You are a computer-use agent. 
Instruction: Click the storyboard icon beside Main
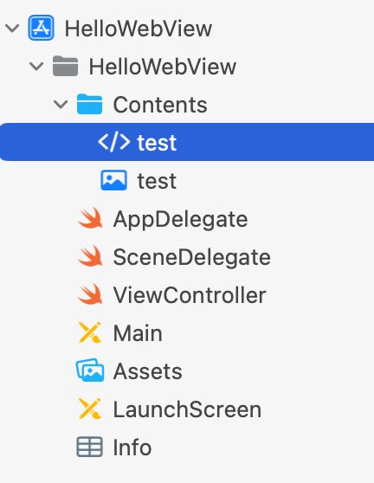point(90,332)
